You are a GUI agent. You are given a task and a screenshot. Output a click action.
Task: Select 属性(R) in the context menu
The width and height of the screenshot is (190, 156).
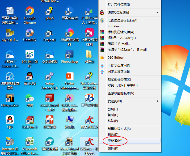point(113,149)
